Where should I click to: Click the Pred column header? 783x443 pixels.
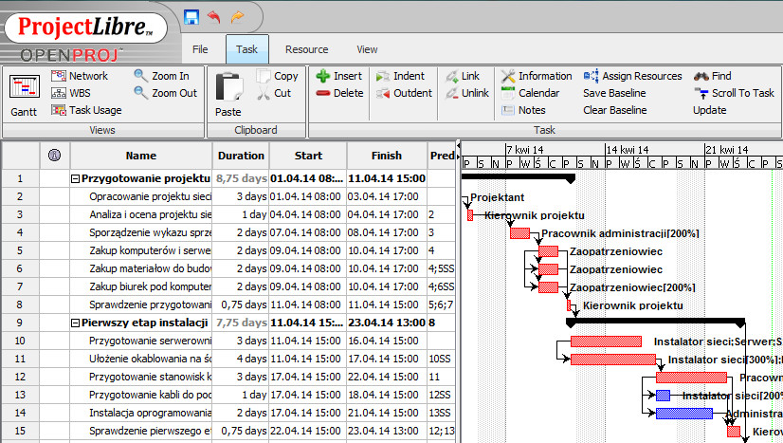(442, 156)
